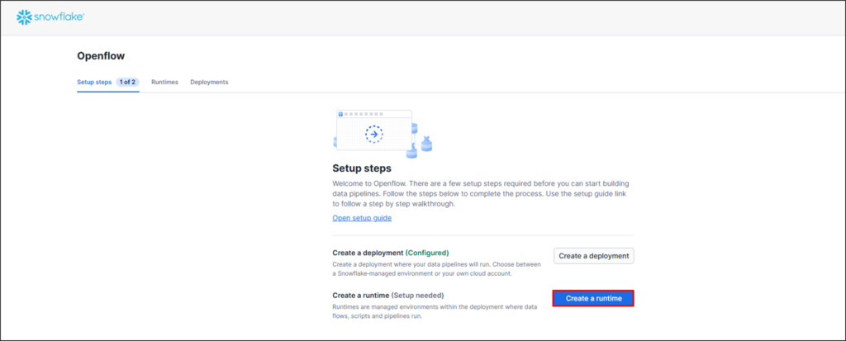Click the Create a runtime button
846x341 pixels.
[593, 298]
